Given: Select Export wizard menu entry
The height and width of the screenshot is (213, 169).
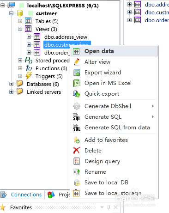Looking at the screenshot, I should 115,73.
